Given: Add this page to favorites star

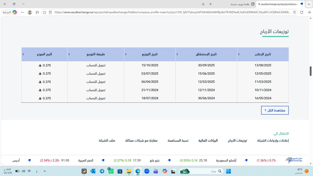Looking at the screenshot, I should pos(45,12).
